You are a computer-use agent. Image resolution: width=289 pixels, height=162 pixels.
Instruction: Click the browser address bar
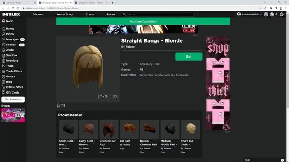point(140,8)
